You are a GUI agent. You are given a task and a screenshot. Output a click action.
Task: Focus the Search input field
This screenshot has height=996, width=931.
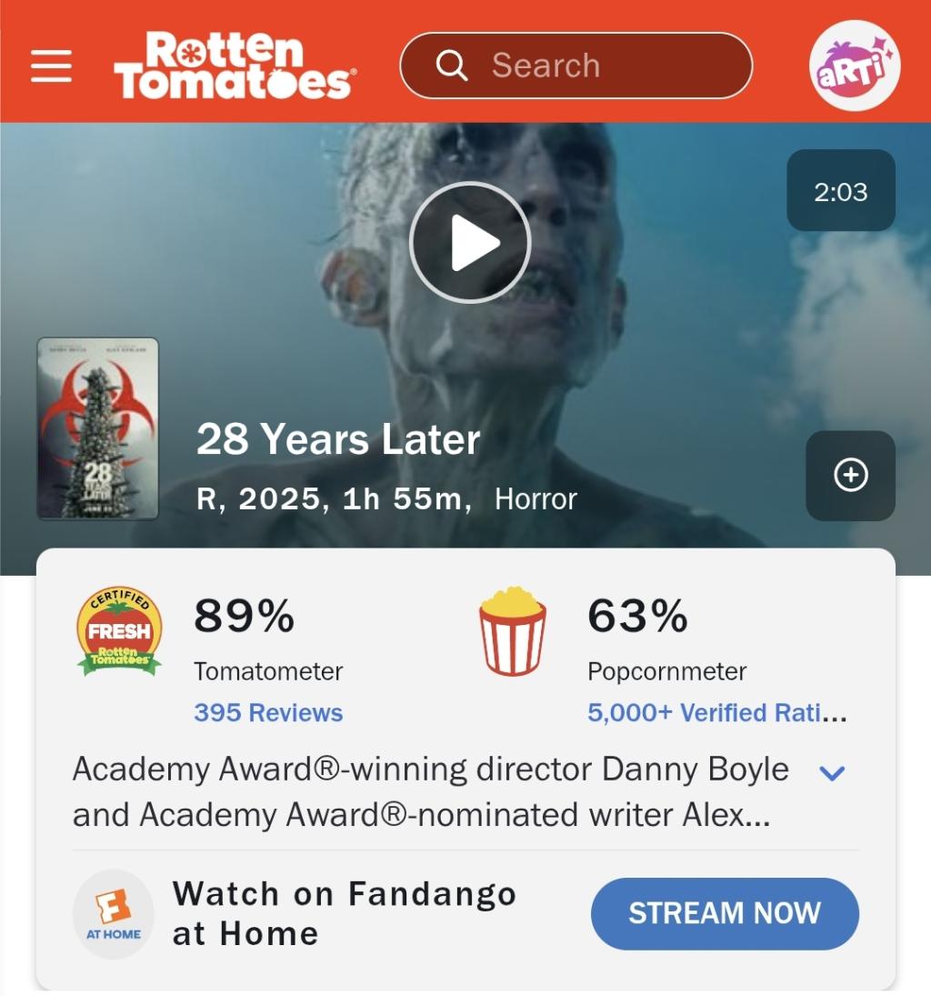(x=576, y=65)
